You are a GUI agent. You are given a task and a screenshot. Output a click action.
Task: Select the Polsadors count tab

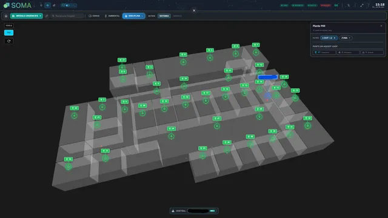pos(347,53)
